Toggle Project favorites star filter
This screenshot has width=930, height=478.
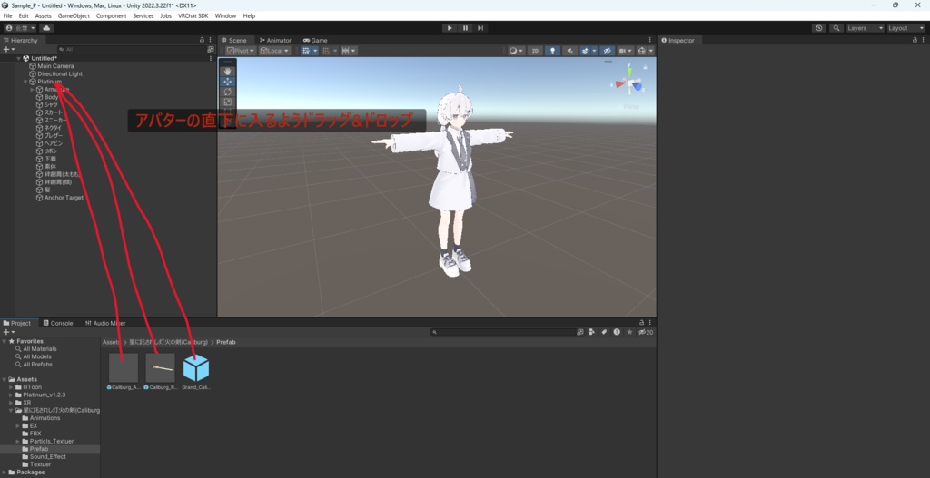629,332
